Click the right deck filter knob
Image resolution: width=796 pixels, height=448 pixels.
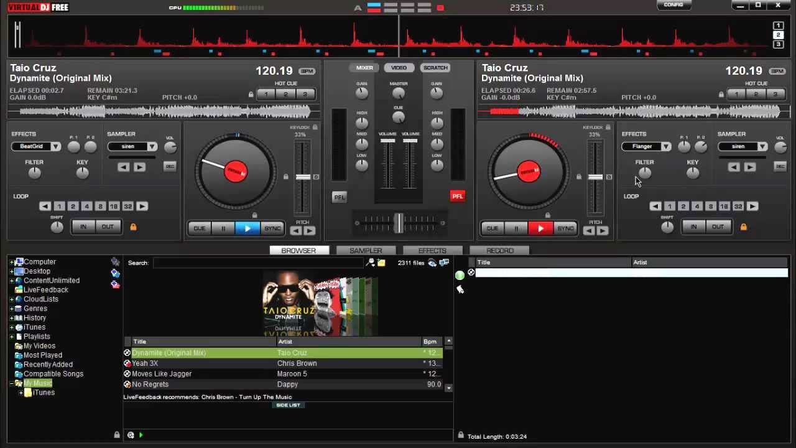645,173
